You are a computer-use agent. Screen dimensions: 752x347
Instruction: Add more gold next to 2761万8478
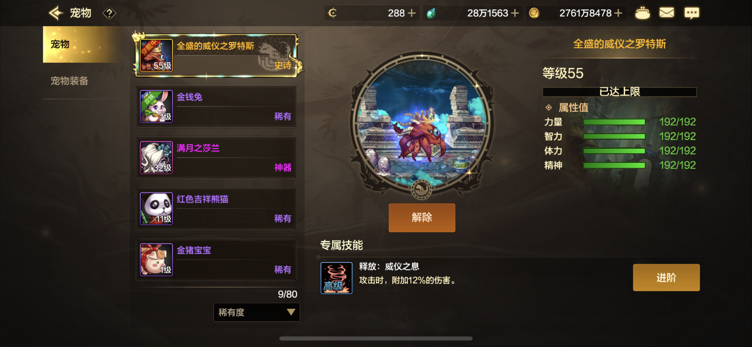tap(618, 13)
